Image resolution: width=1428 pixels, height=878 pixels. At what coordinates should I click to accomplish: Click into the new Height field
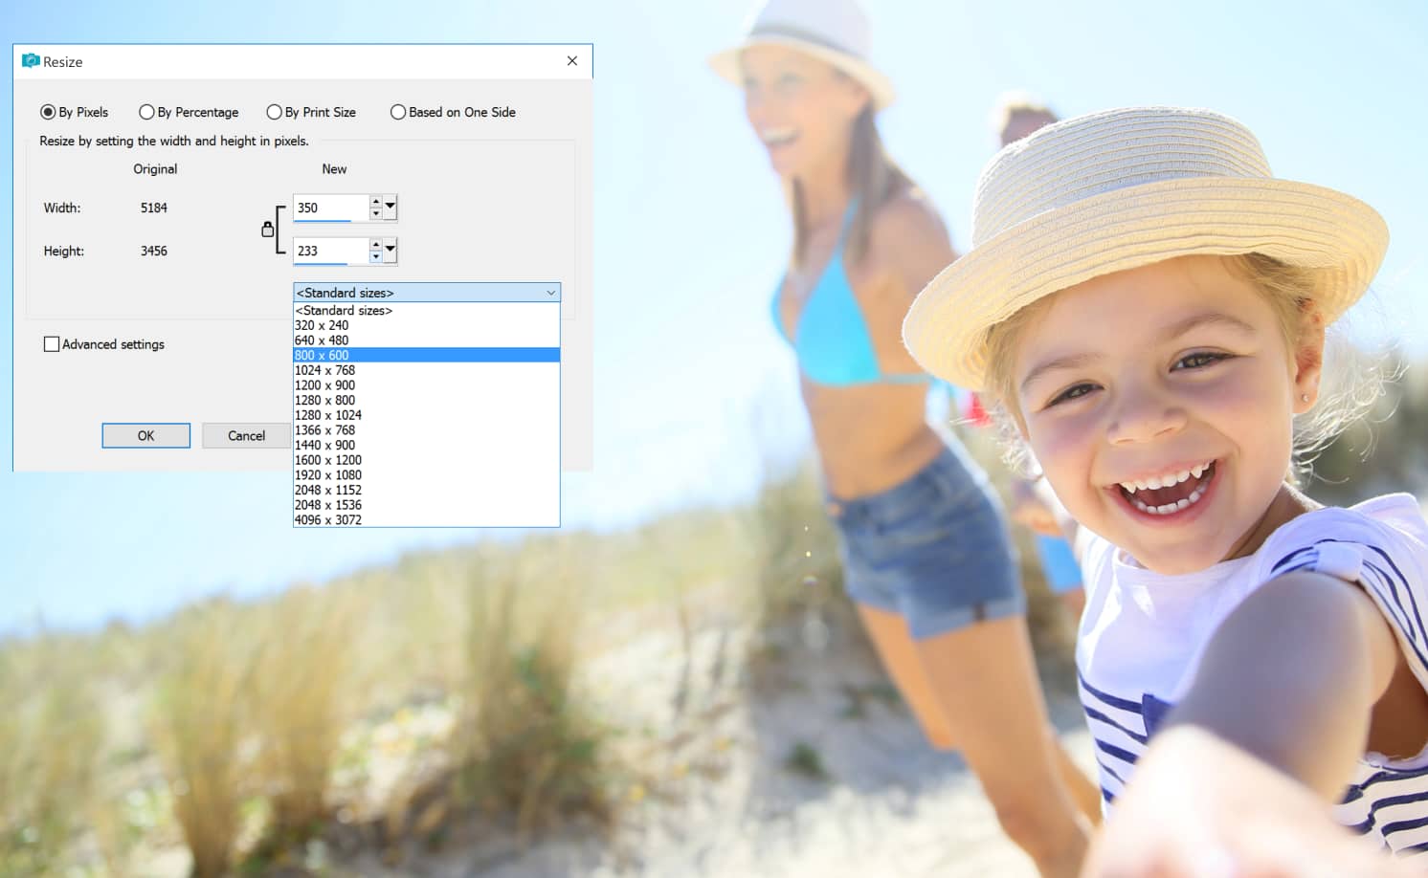pyautogui.click(x=330, y=251)
